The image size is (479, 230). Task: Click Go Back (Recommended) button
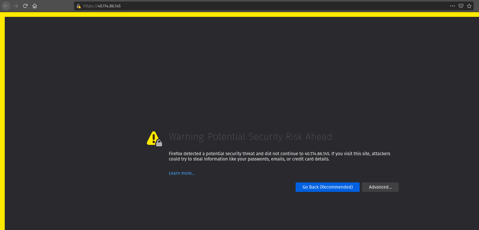pos(328,187)
